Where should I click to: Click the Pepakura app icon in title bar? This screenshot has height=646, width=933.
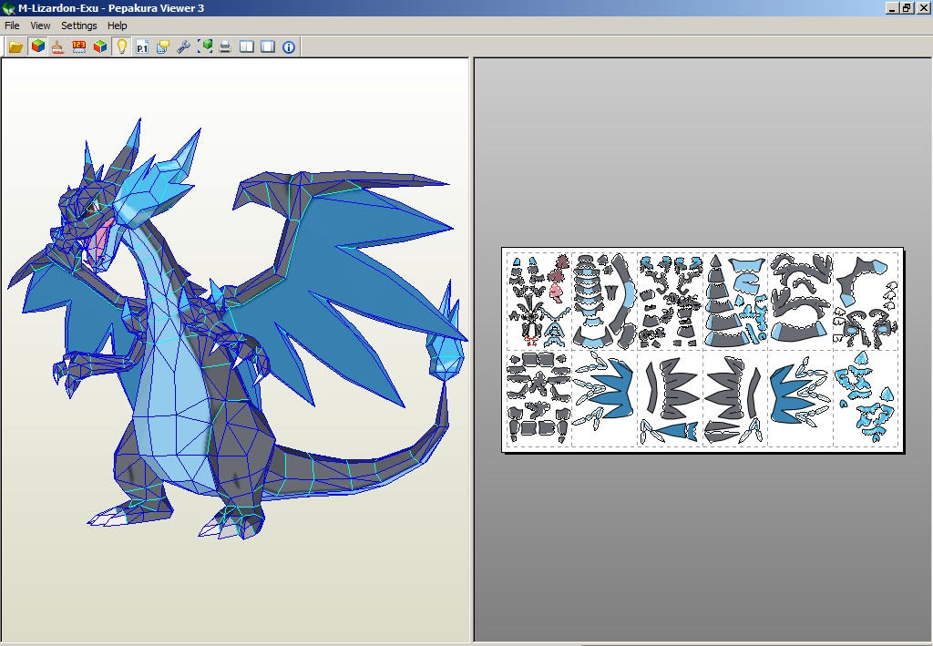(x=8, y=8)
